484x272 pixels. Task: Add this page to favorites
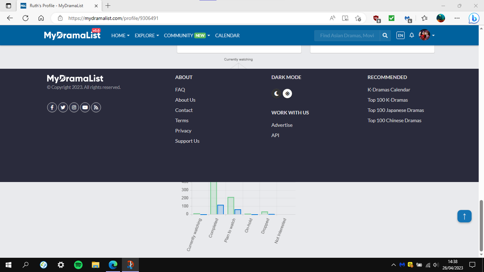(358, 18)
